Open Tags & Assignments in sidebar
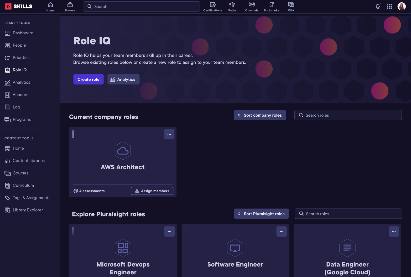 [x=27, y=198]
